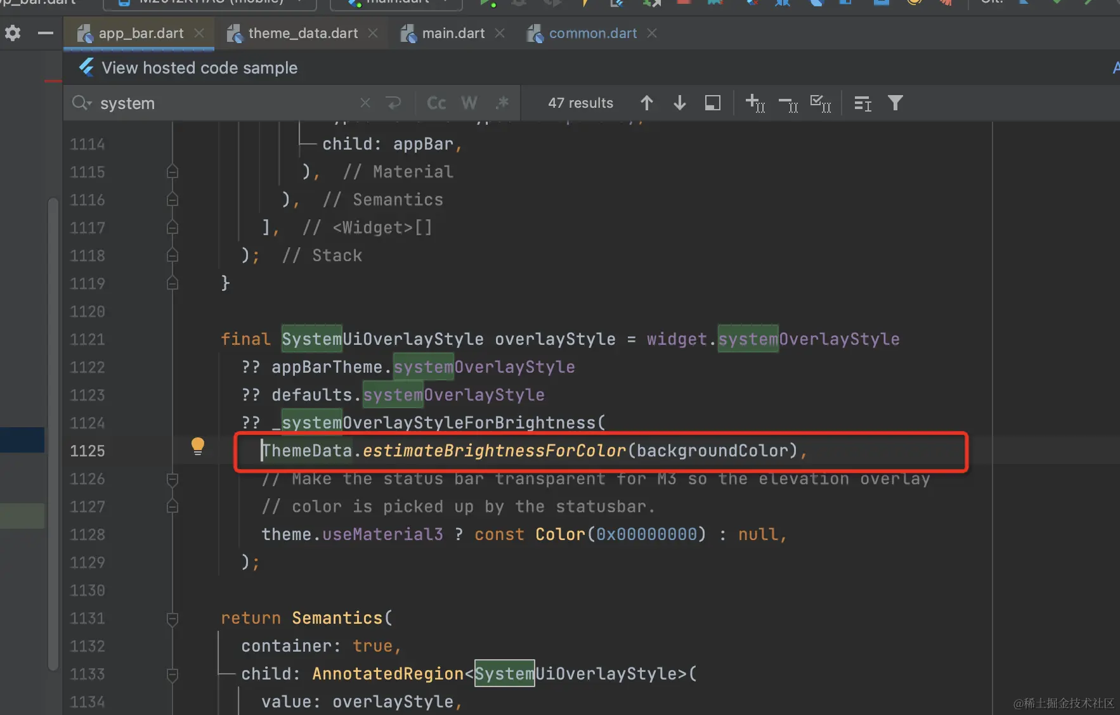Jump to next occurrence with the down arrow

click(680, 103)
